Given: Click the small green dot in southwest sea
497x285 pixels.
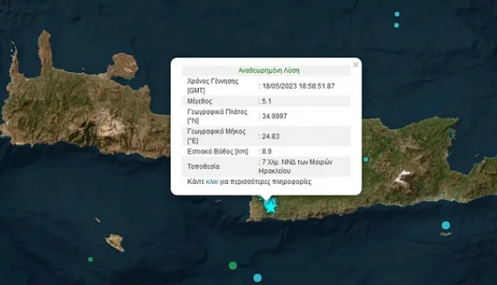Looking at the screenshot, I should (90, 259).
